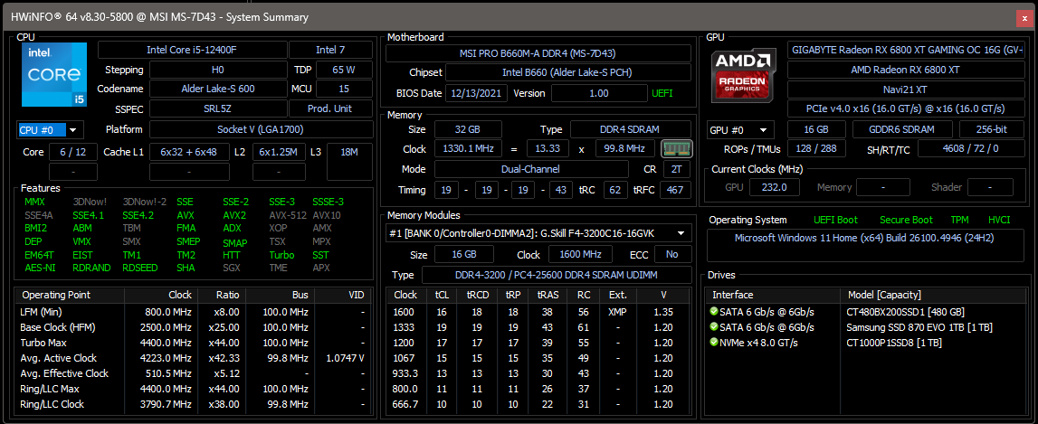The width and height of the screenshot is (1038, 424).
Task: Click the ECC No field
Action: tap(672, 255)
